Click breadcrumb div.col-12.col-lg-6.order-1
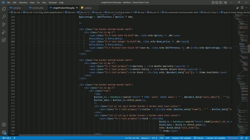250x140 pixels. tap(118, 12)
